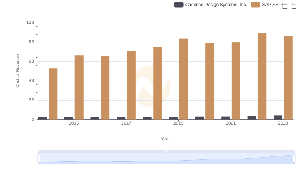Toggle the Cadence Design Systems legend swatch

[x=178, y=5]
